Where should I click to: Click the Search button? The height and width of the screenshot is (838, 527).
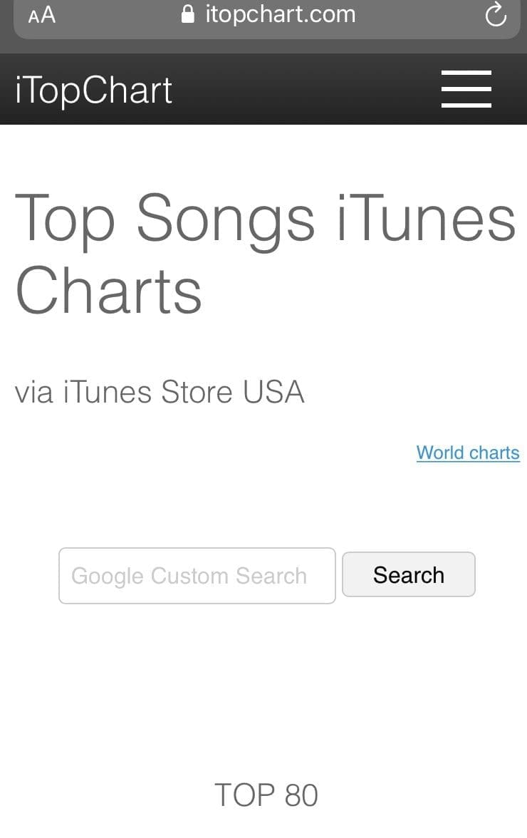[x=409, y=575]
